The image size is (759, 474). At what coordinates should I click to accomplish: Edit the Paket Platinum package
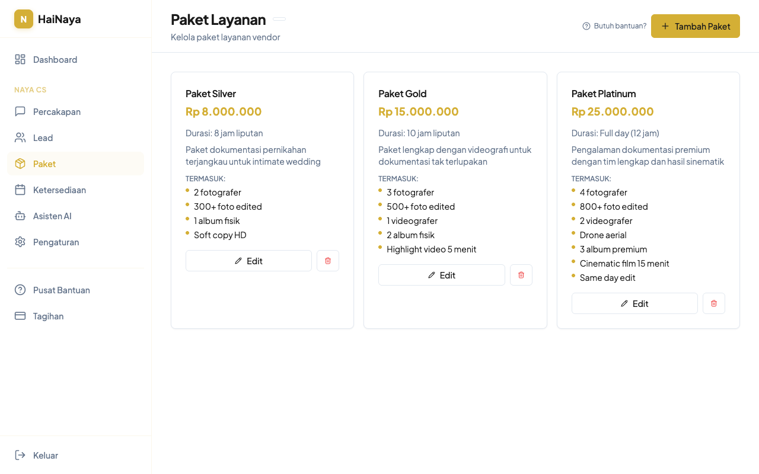click(634, 303)
